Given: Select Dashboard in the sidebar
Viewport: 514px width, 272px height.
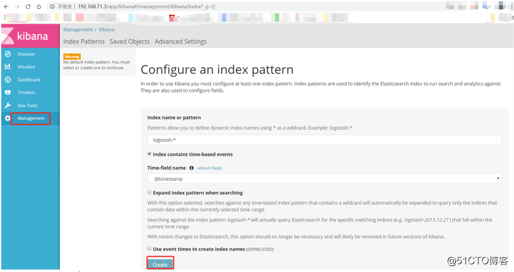Looking at the screenshot, I should (29, 80).
